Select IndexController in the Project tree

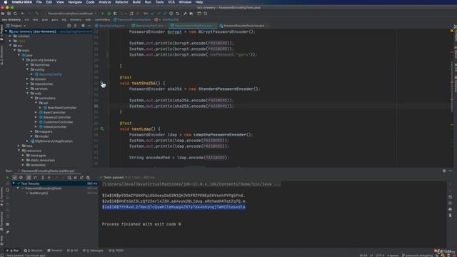click(55, 127)
